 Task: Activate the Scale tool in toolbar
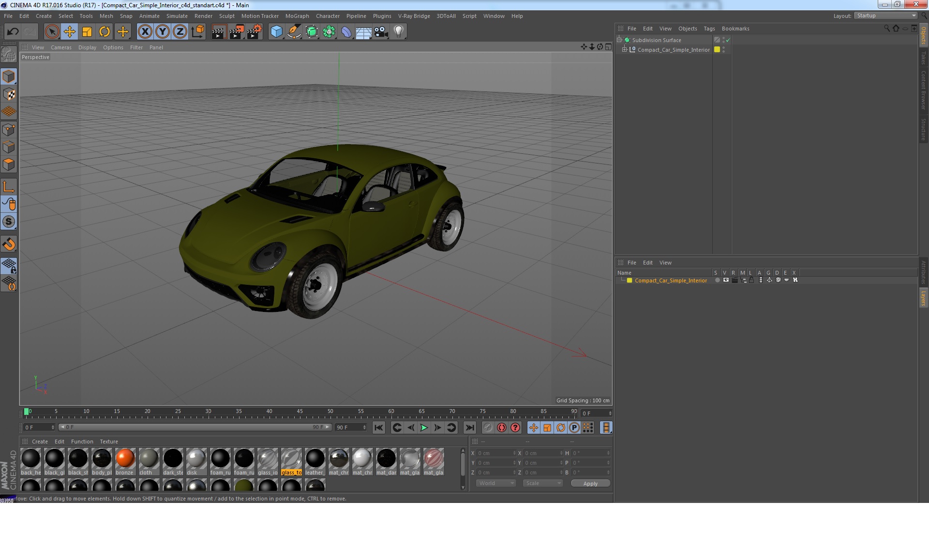pos(87,32)
